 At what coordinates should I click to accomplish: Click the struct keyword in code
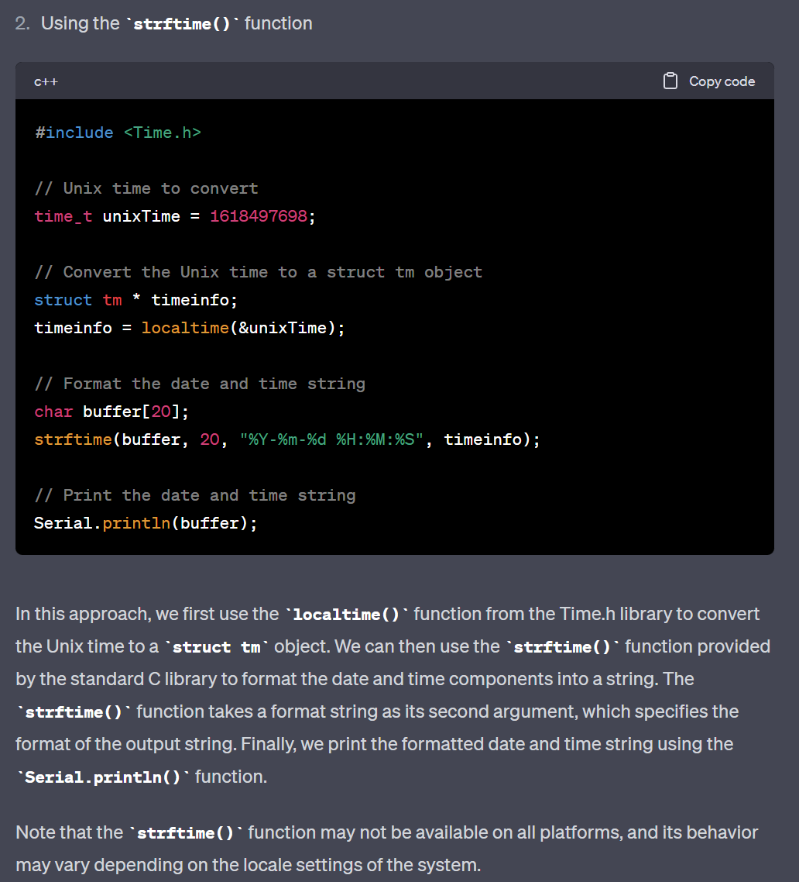pyautogui.click(x=63, y=300)
